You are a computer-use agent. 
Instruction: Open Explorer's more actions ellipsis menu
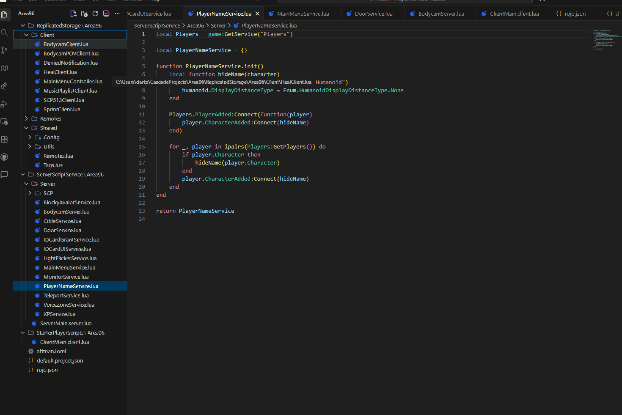(x=117, y=14)
